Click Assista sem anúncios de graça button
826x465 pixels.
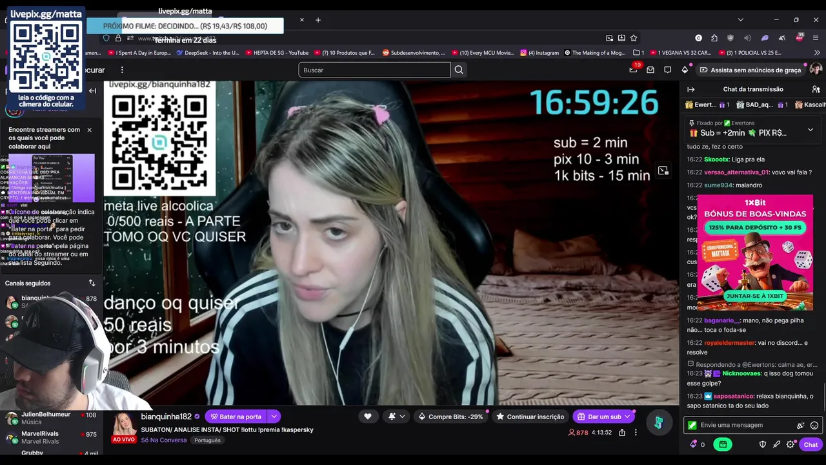point(750,70)
